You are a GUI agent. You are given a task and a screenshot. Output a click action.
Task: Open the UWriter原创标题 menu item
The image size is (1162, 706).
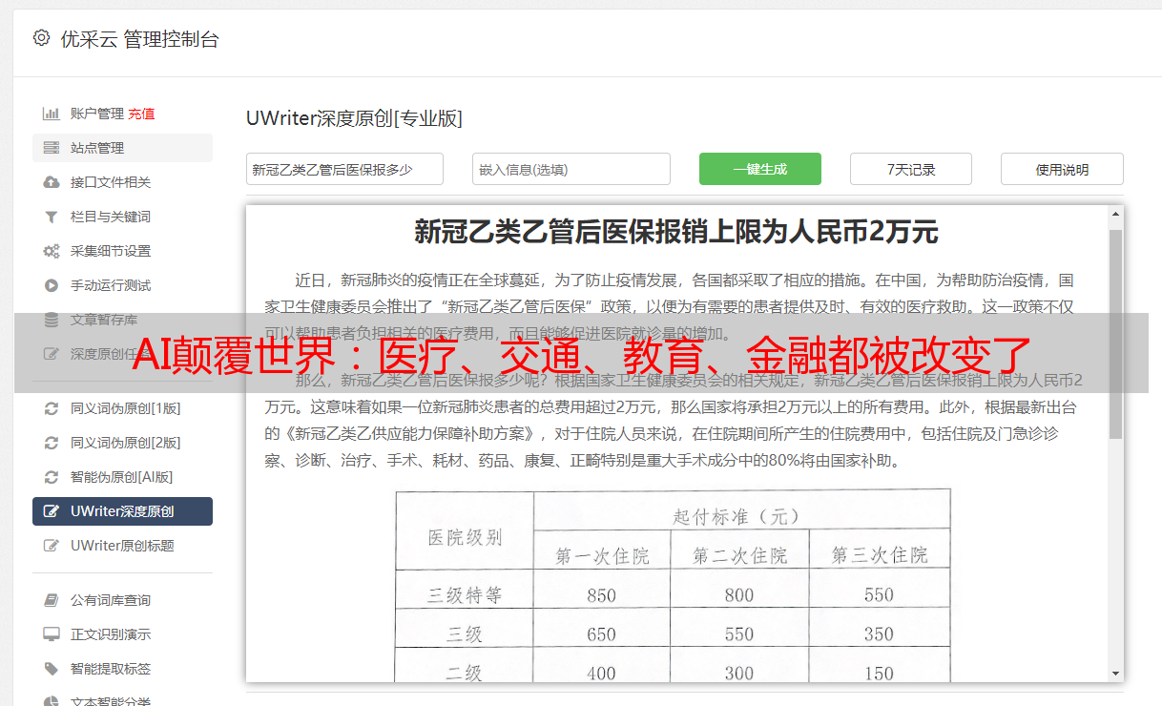click(122, 546)
